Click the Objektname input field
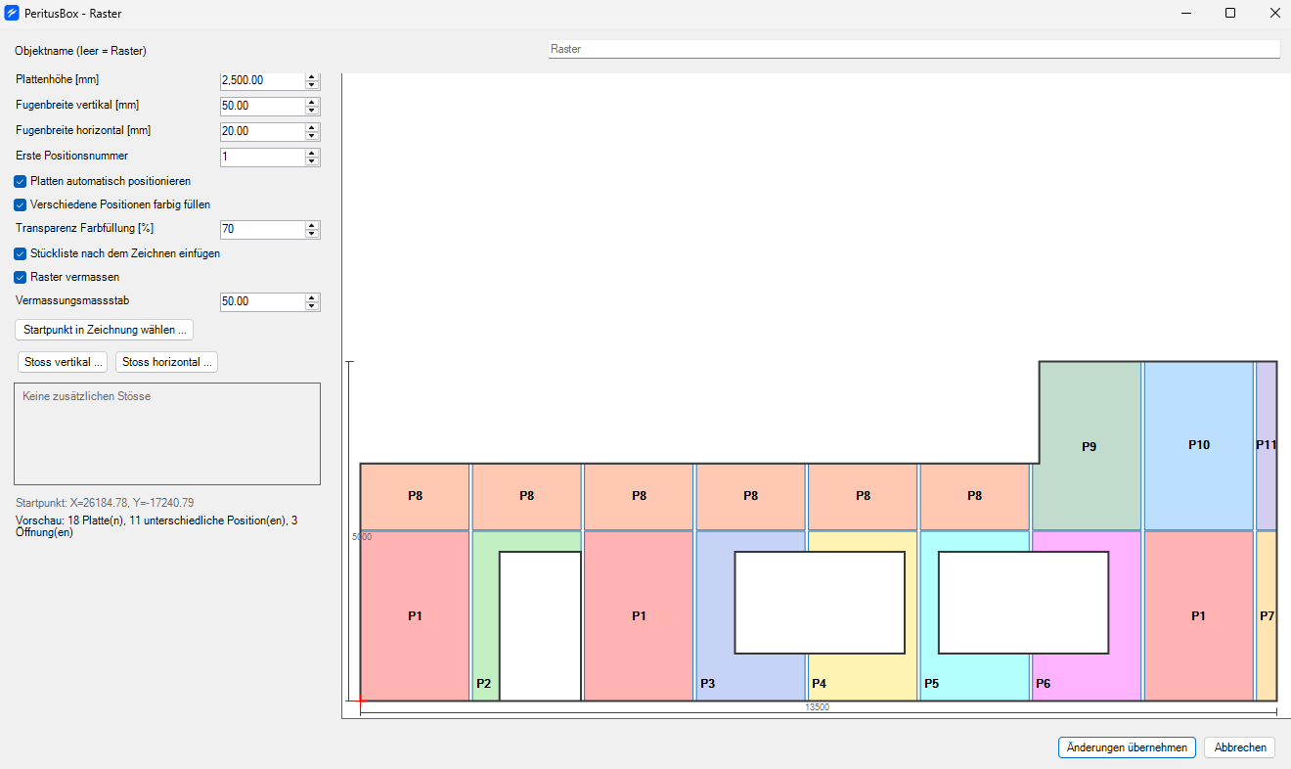Image resolution: width=1291 pixels, height=769 pixels. pyautogui.click(x=913, y=49)
